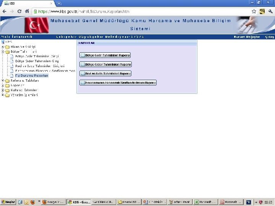Open the browser home page
The image size is (275, 206).
point(27,11)
